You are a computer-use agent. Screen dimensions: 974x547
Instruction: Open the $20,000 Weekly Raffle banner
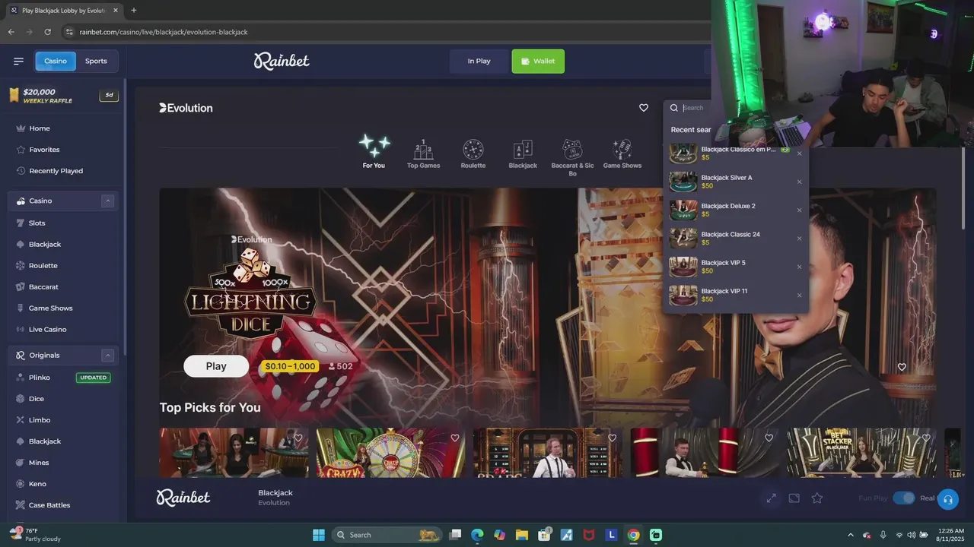[63, 96]
